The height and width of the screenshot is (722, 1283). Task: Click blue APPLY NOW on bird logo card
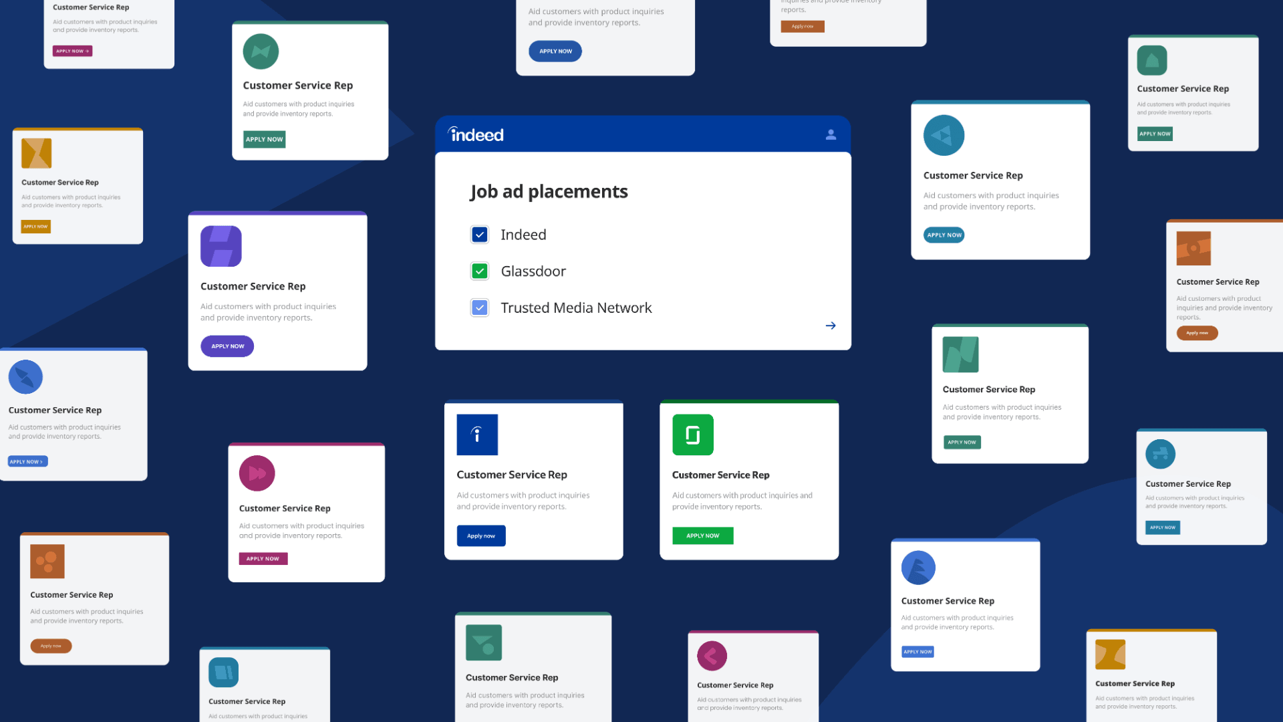[27, 461]
